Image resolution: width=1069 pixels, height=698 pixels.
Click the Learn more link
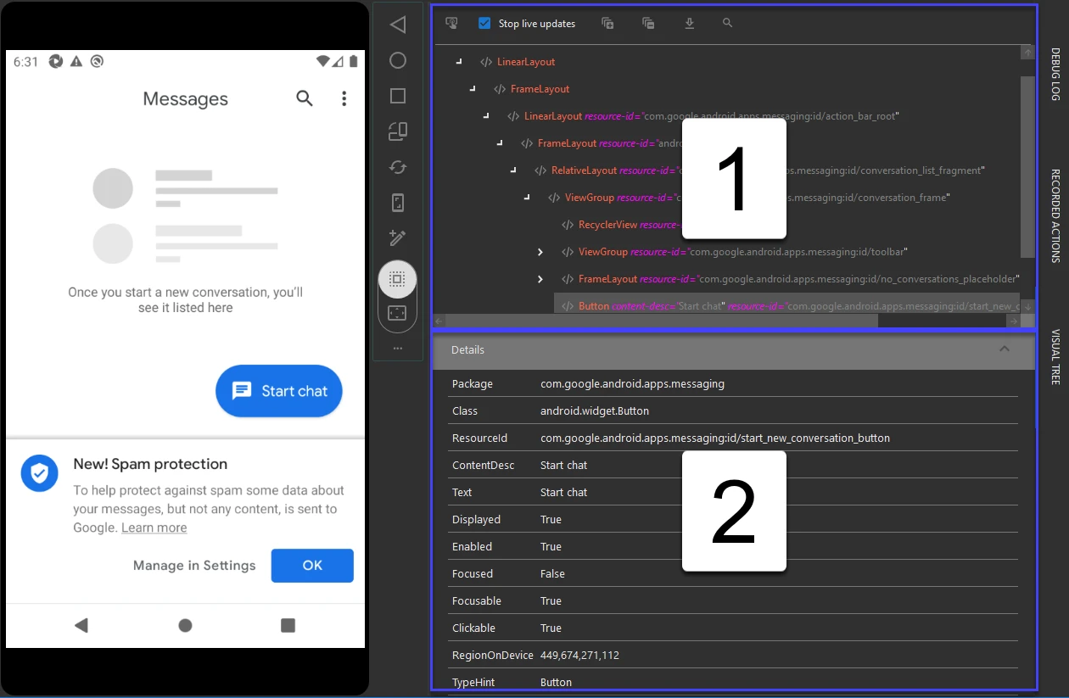click(154, 528)
